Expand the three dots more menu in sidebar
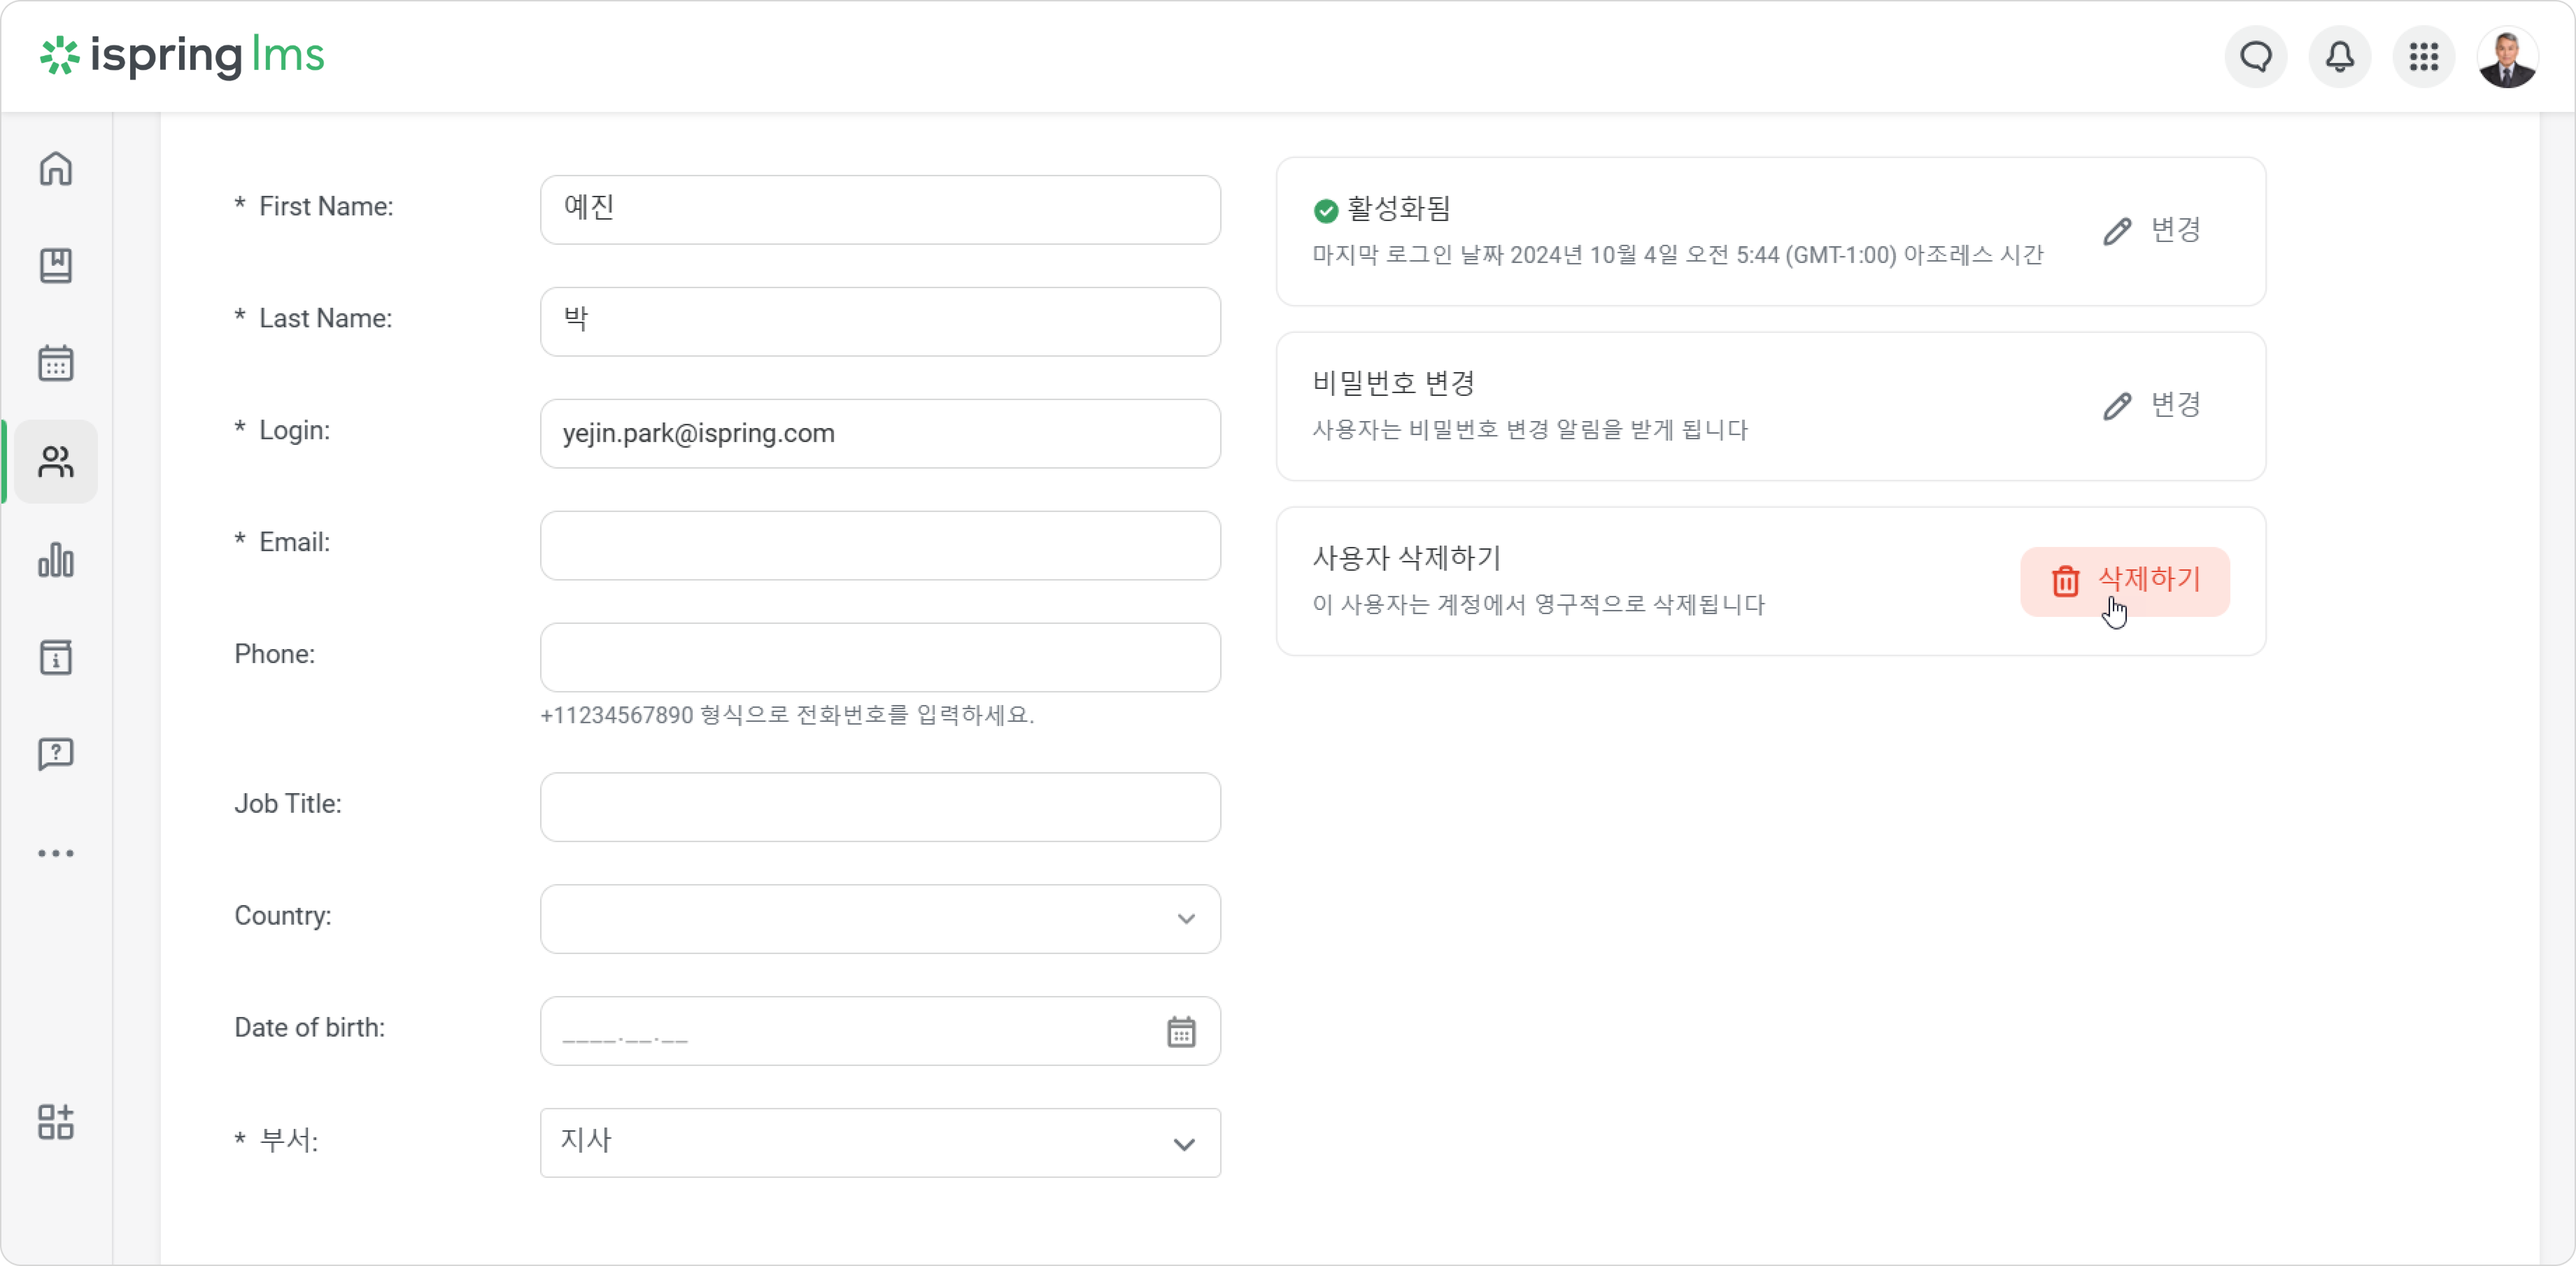Image resolution: width=2576 pixels, height=1266 pixels. pyautogui.click(x=56, y=853)
